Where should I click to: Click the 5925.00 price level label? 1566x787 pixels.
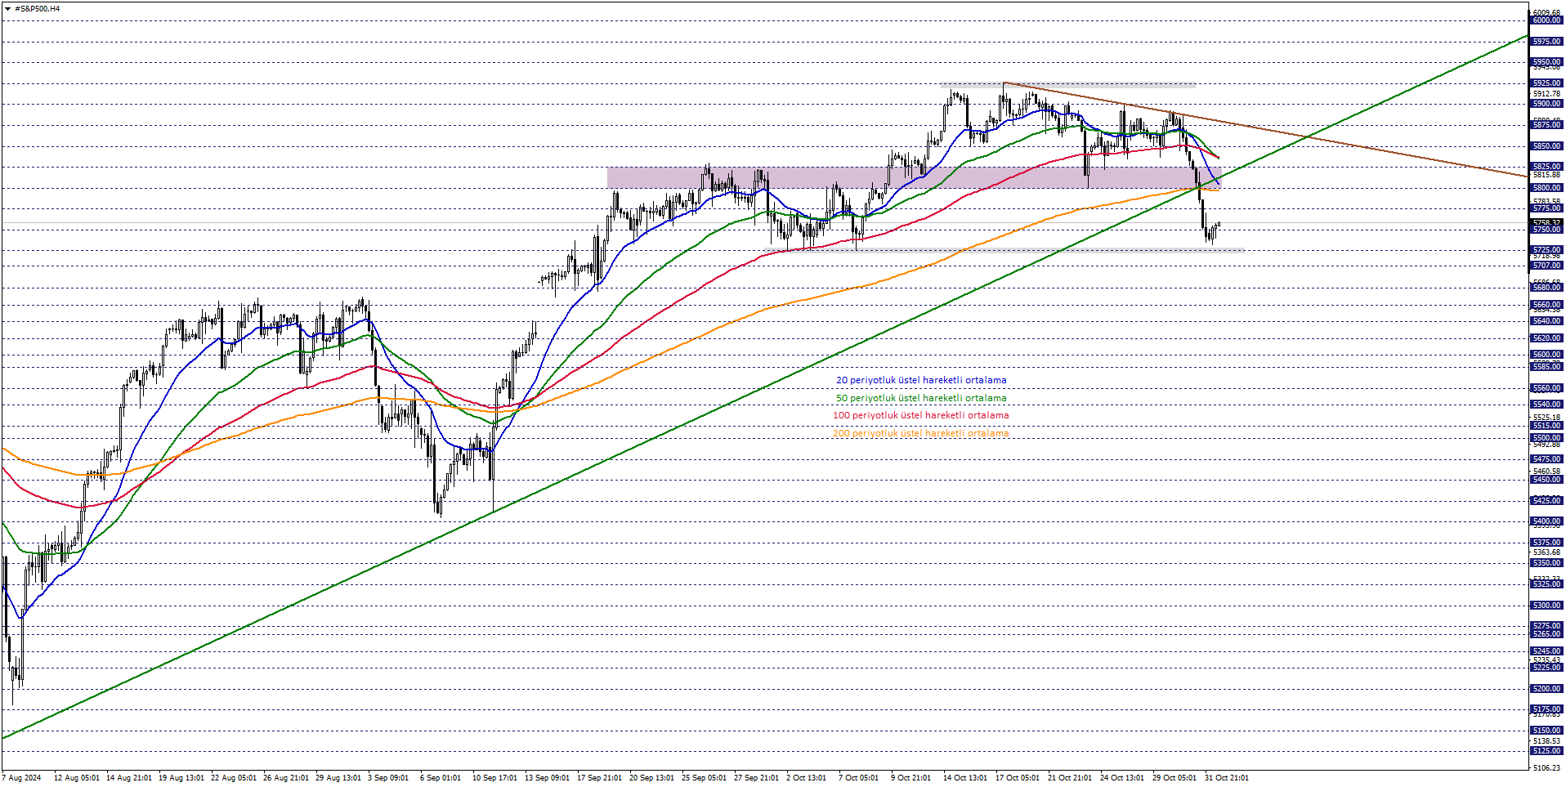click(1546, 83)
